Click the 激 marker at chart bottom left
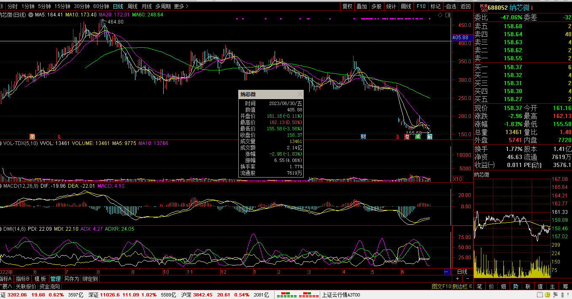 coord(32,137)
